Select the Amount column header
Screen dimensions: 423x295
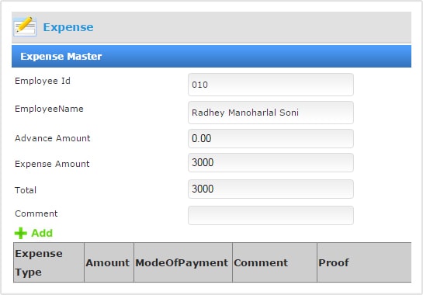tap(109, 262)
